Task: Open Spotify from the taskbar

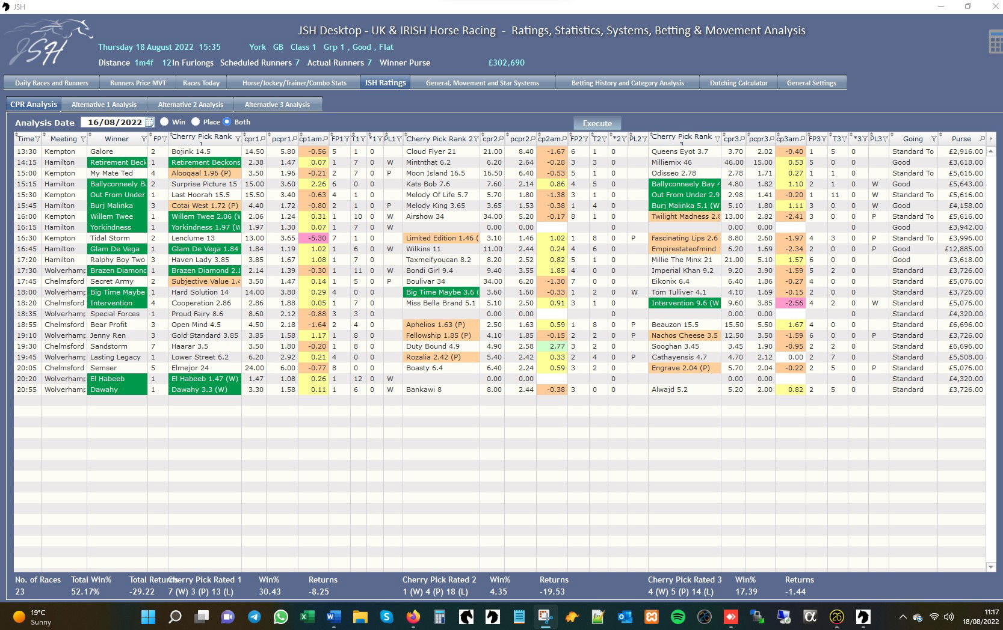Action: tap(677, 617)
